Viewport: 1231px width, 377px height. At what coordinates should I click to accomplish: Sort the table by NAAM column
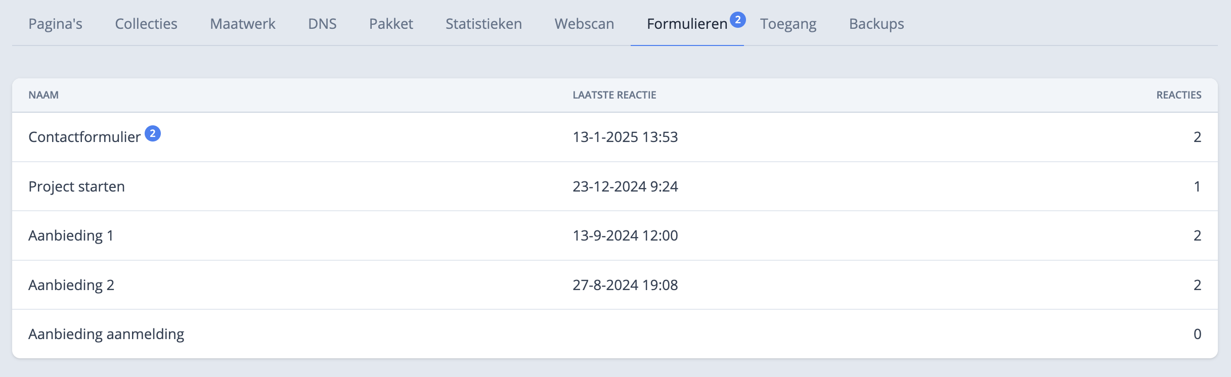click(x=43, y=95)
